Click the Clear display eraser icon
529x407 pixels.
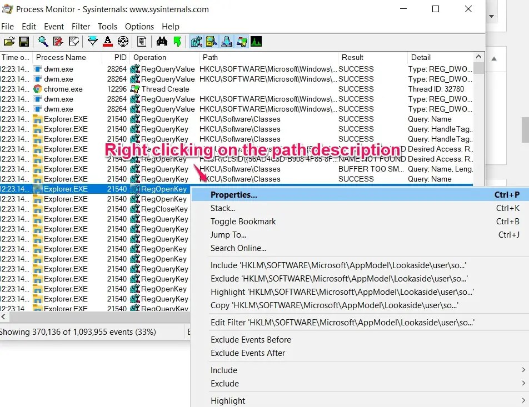pos(73,42)
